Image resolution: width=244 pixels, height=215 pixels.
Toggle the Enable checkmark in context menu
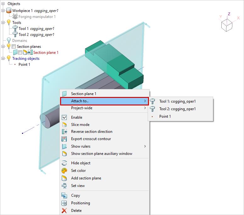click(65, 117)
